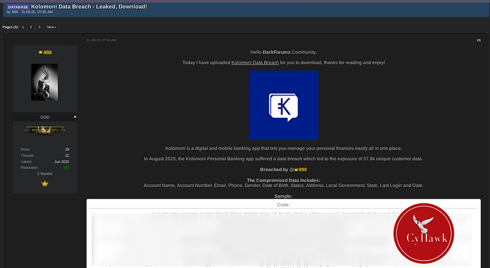Image resolution: width=490 pixels, height=268 pixels.
Task: Click the DarkForums bold word in greeting
Action: pos(276,52)
